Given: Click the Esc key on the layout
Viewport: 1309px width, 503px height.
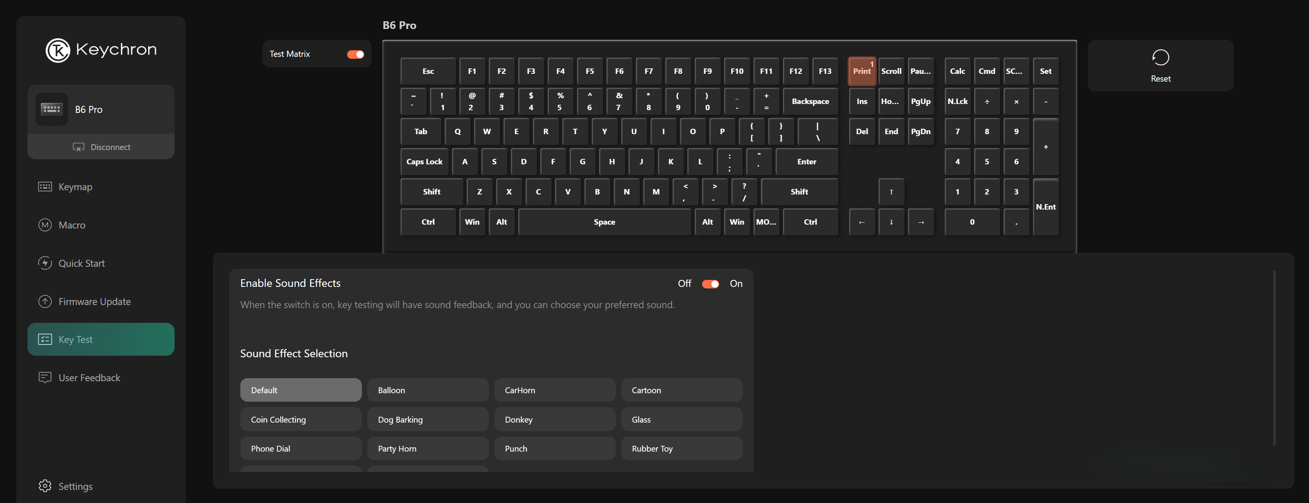Looking at the screenshot, I should [x=428, y=71].
